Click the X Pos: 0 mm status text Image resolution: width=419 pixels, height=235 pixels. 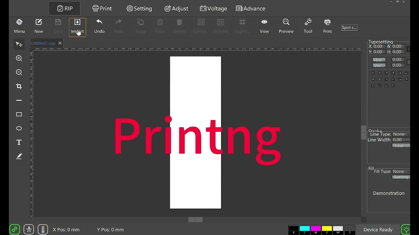click(66, 230)
